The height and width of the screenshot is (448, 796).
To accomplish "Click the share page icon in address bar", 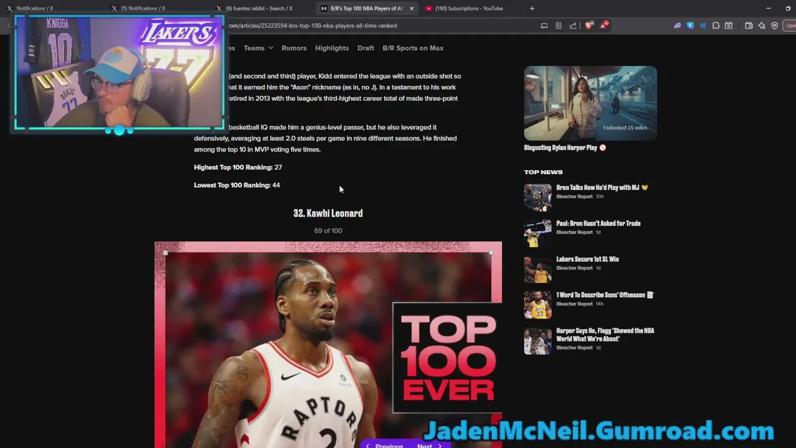I will click(573, 26).
